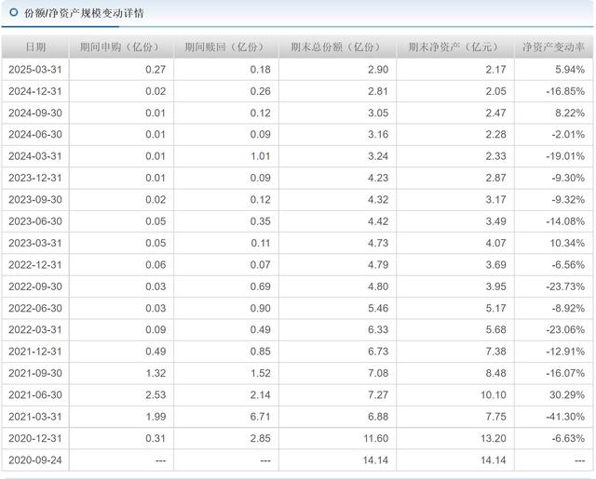Screen dimensions: 596x479
Task: Click the 5.46 total shares value
Action: click(378, 308)
